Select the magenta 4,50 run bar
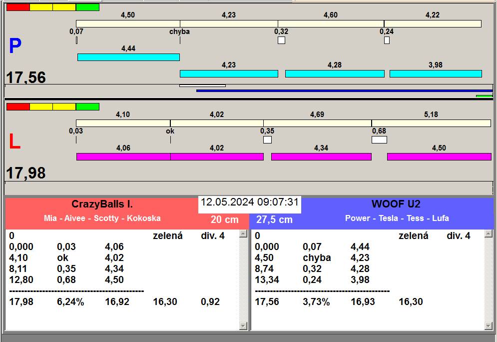497x342 pixels. (x=439, y=156)
